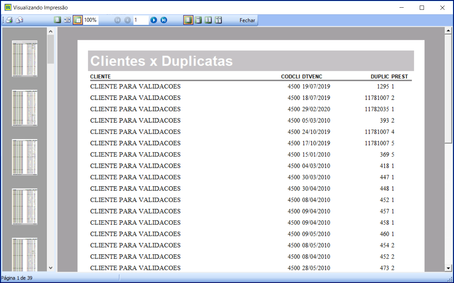Viewport: 454px width, 283px height.
Task: Switch to two-page continuous view
Action: point(219,20)
